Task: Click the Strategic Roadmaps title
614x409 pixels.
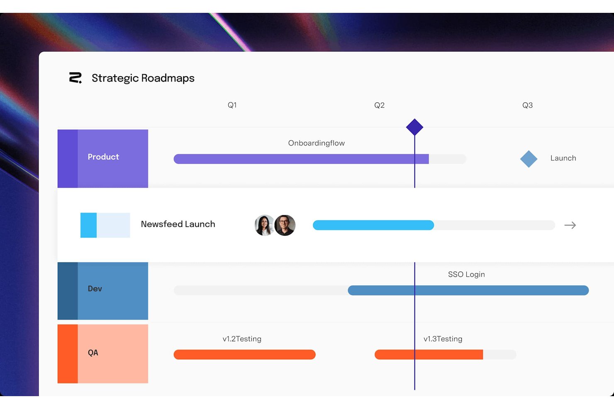Action: pyautogui.click(x=143, y=78)
